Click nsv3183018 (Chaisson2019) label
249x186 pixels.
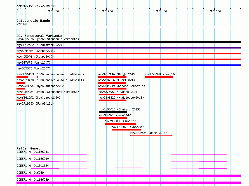[x=119, y=109]
